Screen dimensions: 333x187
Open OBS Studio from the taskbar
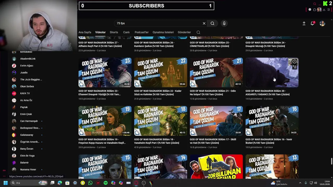pos(144,183)
